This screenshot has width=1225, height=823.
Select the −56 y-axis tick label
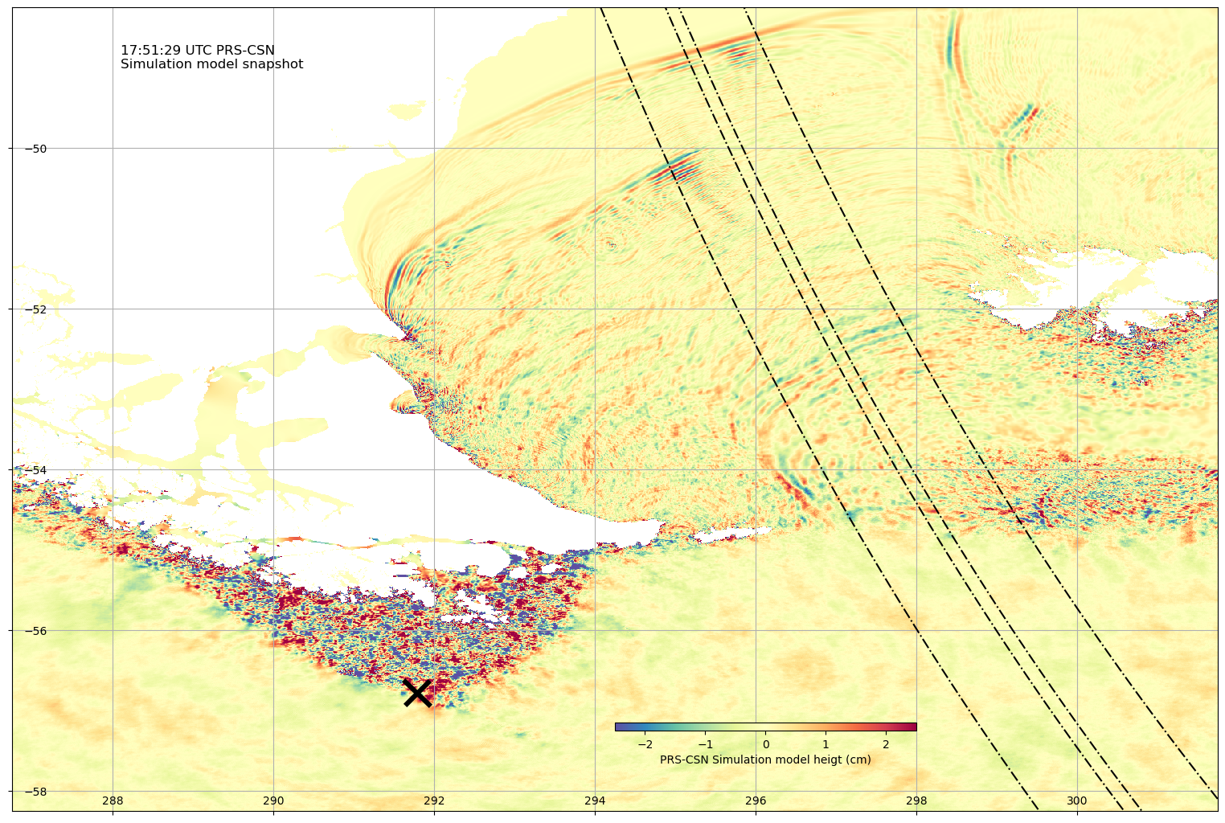point(35,631)
